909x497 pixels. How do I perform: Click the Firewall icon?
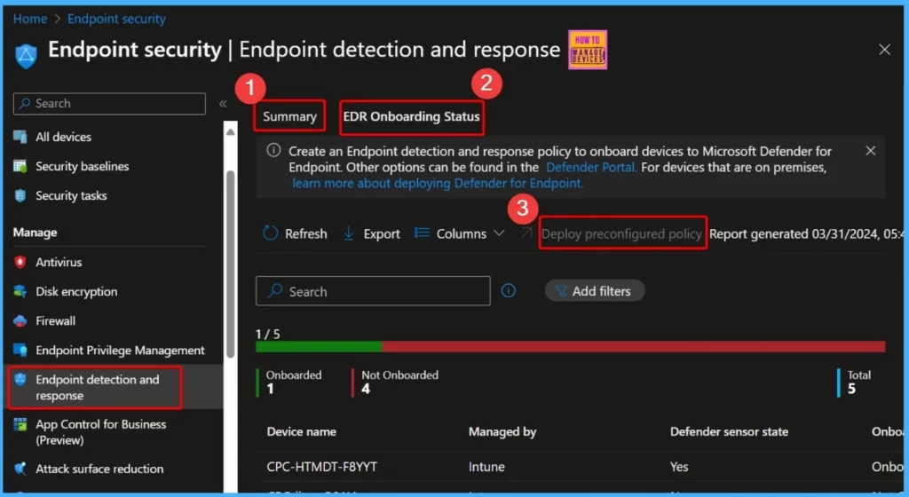click(20, 321)
